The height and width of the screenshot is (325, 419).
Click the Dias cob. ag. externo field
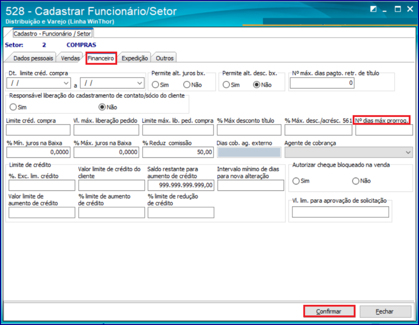pyautogui.click(x=249, y=152)
